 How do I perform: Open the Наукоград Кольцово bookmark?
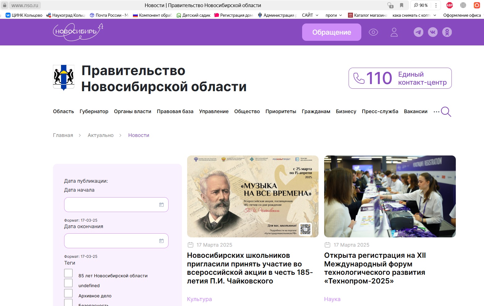point(66,15)
